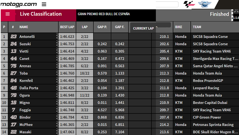Click rider number 7 badge
Viewport: 239px width, 135px height.
tap(13, 110)
